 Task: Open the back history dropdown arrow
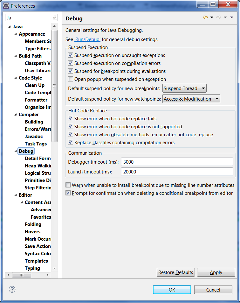[x=212, y=18]
